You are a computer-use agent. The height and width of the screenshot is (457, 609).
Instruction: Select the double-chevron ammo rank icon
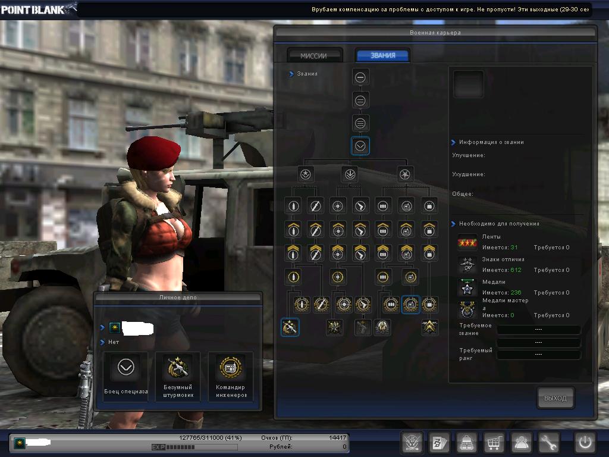(383, 253)
